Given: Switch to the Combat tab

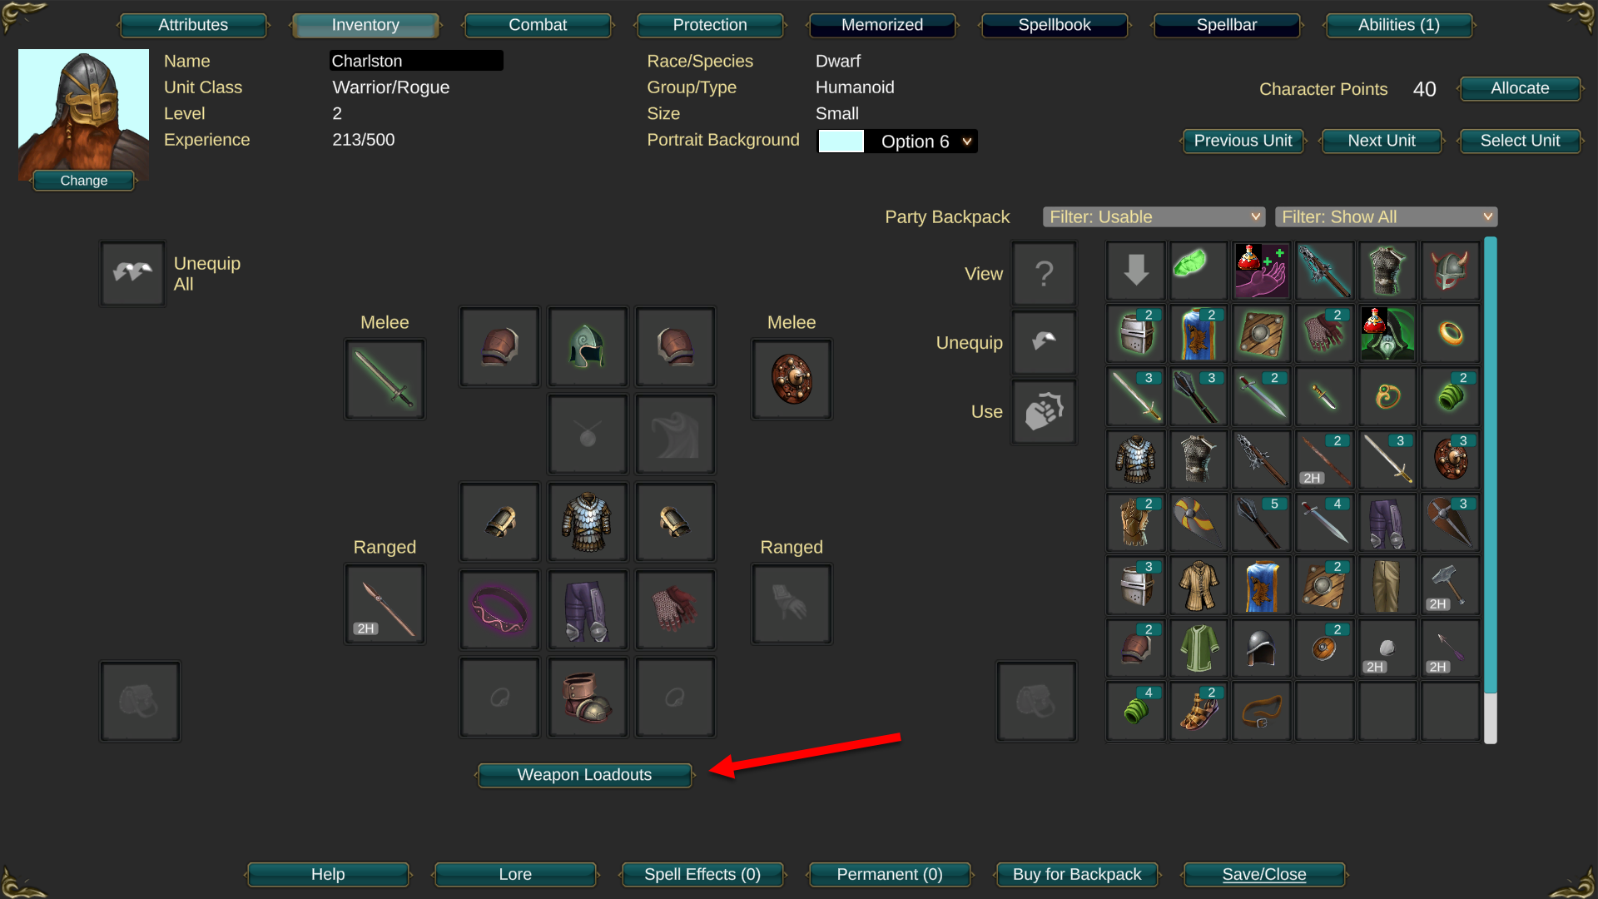Looking at the screenshot, I should (x=538, y=25).
